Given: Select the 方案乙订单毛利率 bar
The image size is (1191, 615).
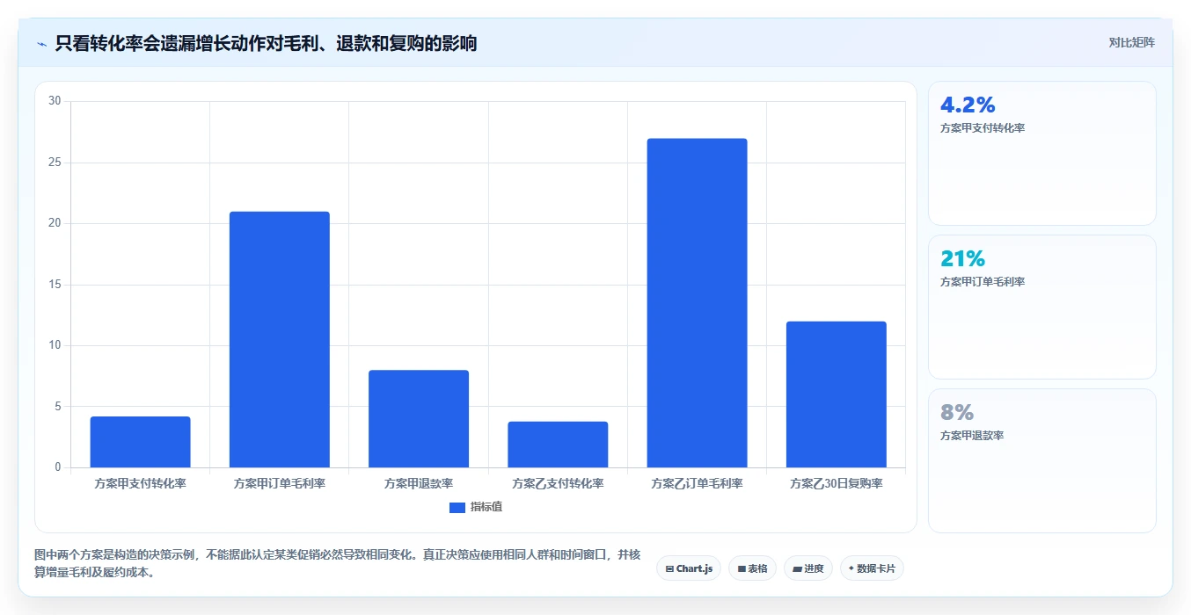Looking at the screenshot, I should point(697,303).
